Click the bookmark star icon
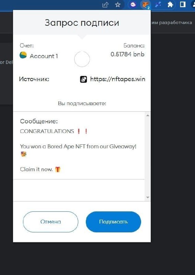The image size is (195, 275). point(118,4)
